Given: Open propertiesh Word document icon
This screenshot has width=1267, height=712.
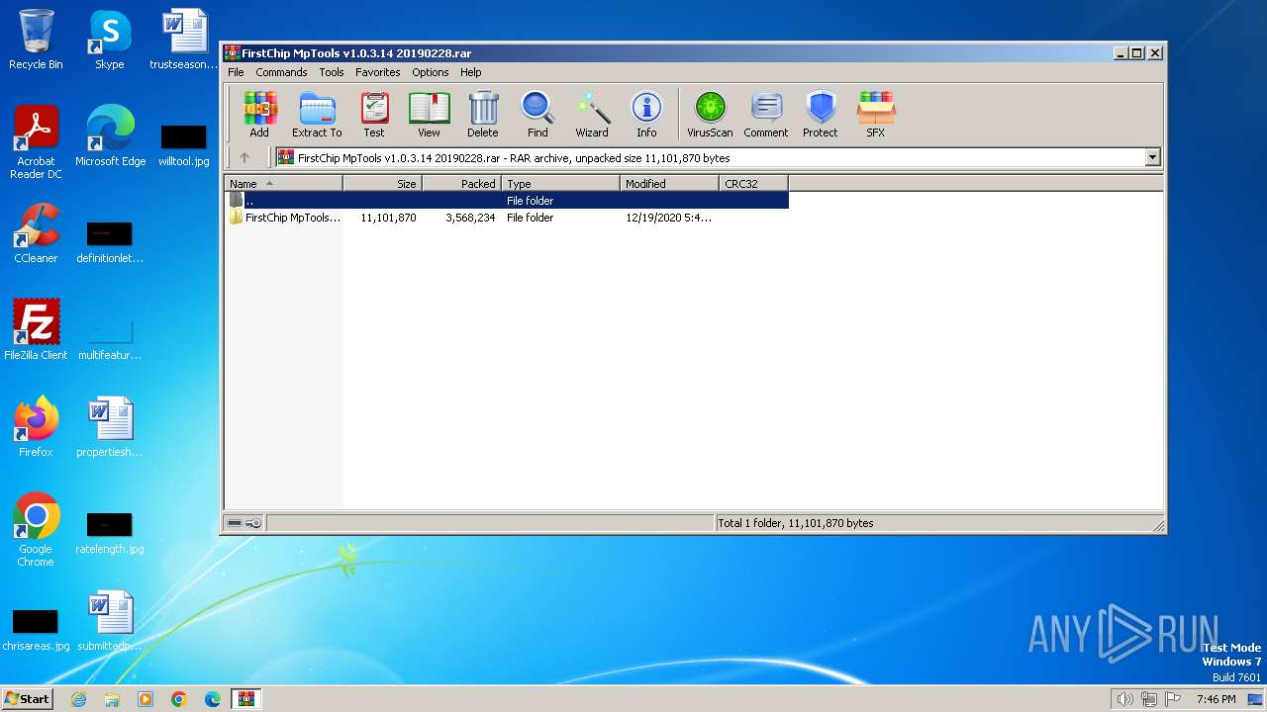Looking at the screenshot, I should [110, 427].
